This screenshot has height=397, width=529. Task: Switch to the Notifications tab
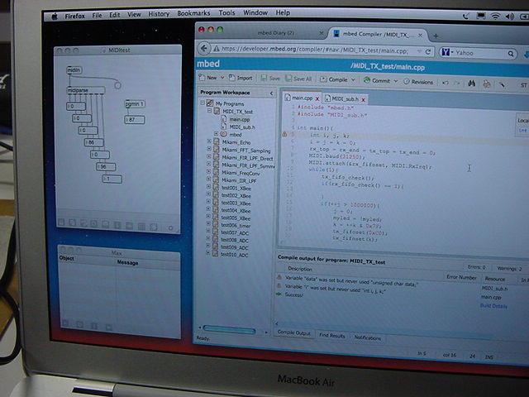(x=367, y=337)
